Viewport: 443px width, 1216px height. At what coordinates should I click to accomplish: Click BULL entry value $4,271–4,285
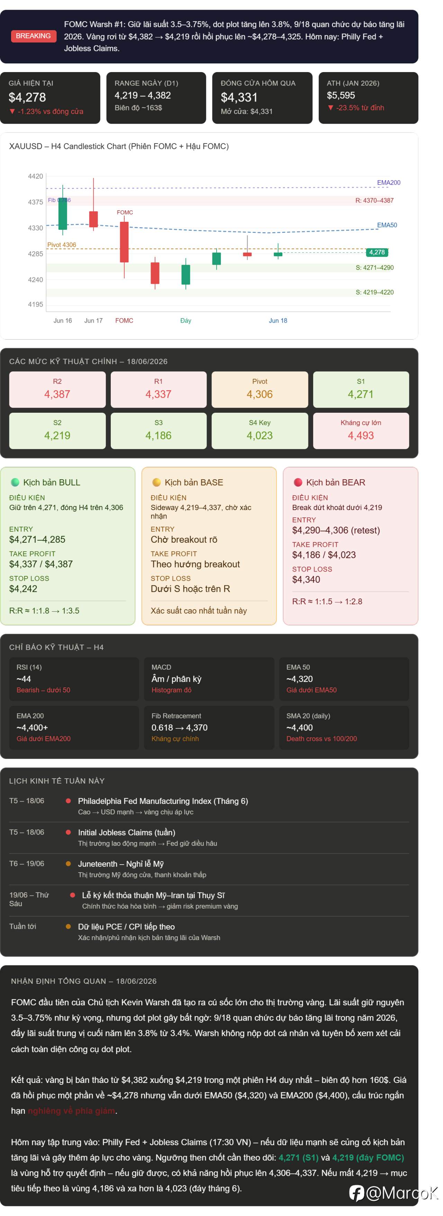(37, 540)
